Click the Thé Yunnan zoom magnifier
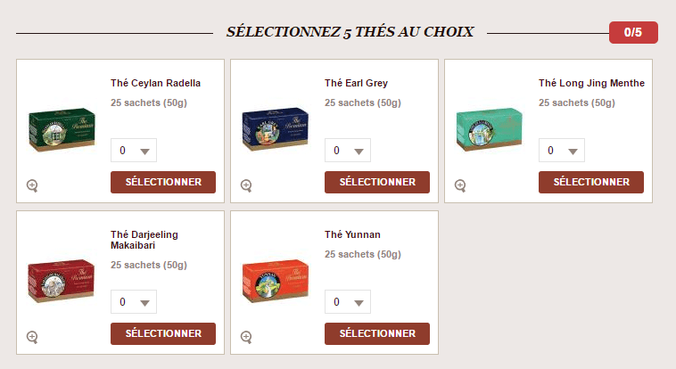676x369 pixels. [246, 337]
